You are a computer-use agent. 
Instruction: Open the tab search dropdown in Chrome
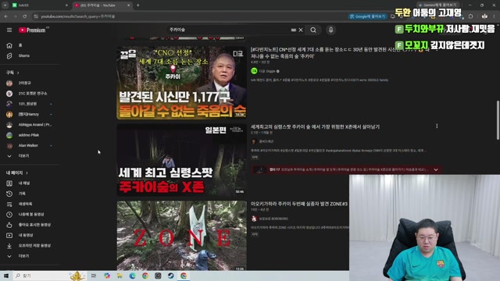coord(5,5)
